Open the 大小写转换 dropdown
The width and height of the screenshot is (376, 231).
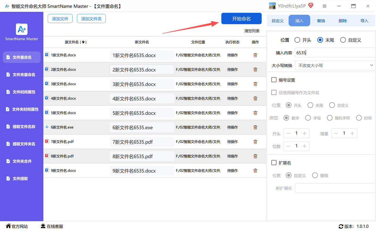tap(334, 66)
